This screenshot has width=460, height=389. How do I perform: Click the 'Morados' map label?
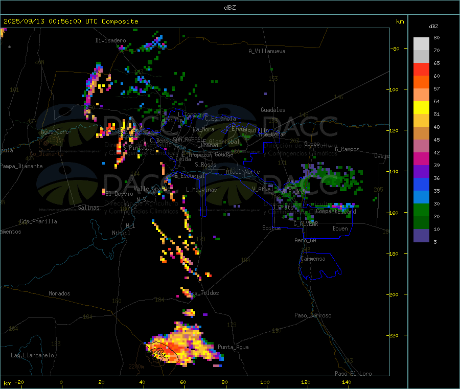59,293
